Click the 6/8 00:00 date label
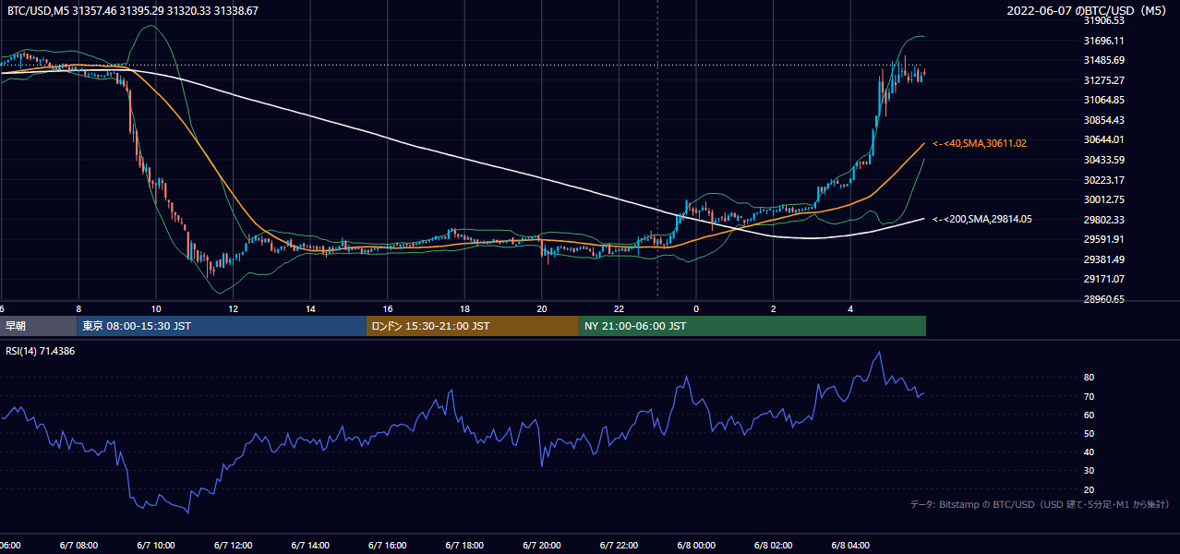 tap(696, 545)
